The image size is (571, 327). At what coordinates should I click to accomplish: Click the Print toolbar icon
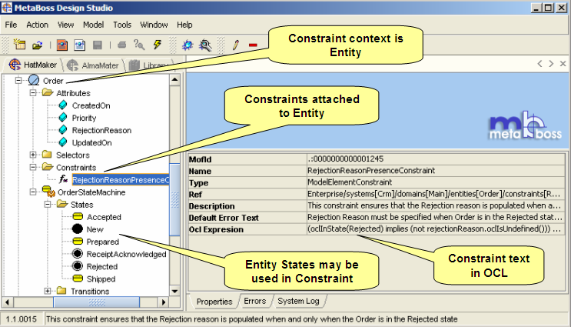pos(122,45)
